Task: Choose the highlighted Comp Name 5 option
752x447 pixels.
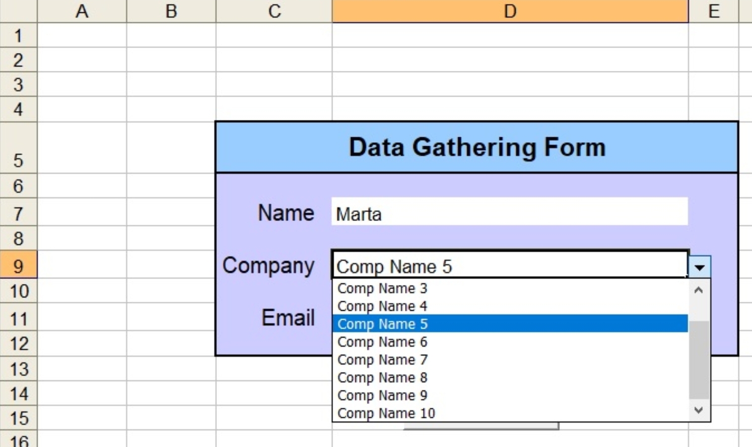Action: (x=382, y=324)
